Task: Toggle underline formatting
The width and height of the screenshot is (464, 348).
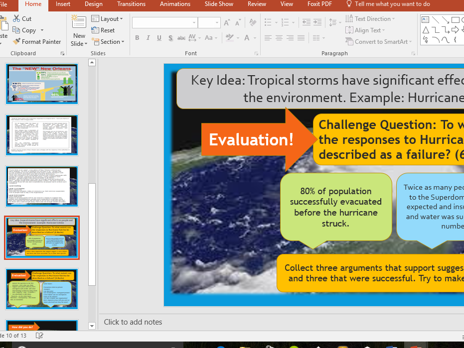Action: [x=159, y=38]
